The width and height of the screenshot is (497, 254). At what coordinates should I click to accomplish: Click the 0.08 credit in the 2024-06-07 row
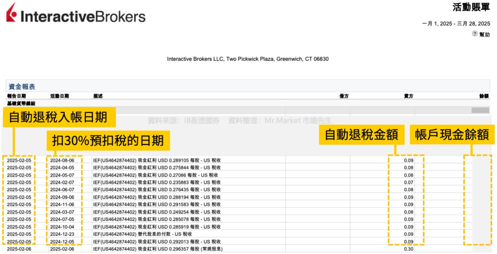pyautogui.click(x=408, y=190)
